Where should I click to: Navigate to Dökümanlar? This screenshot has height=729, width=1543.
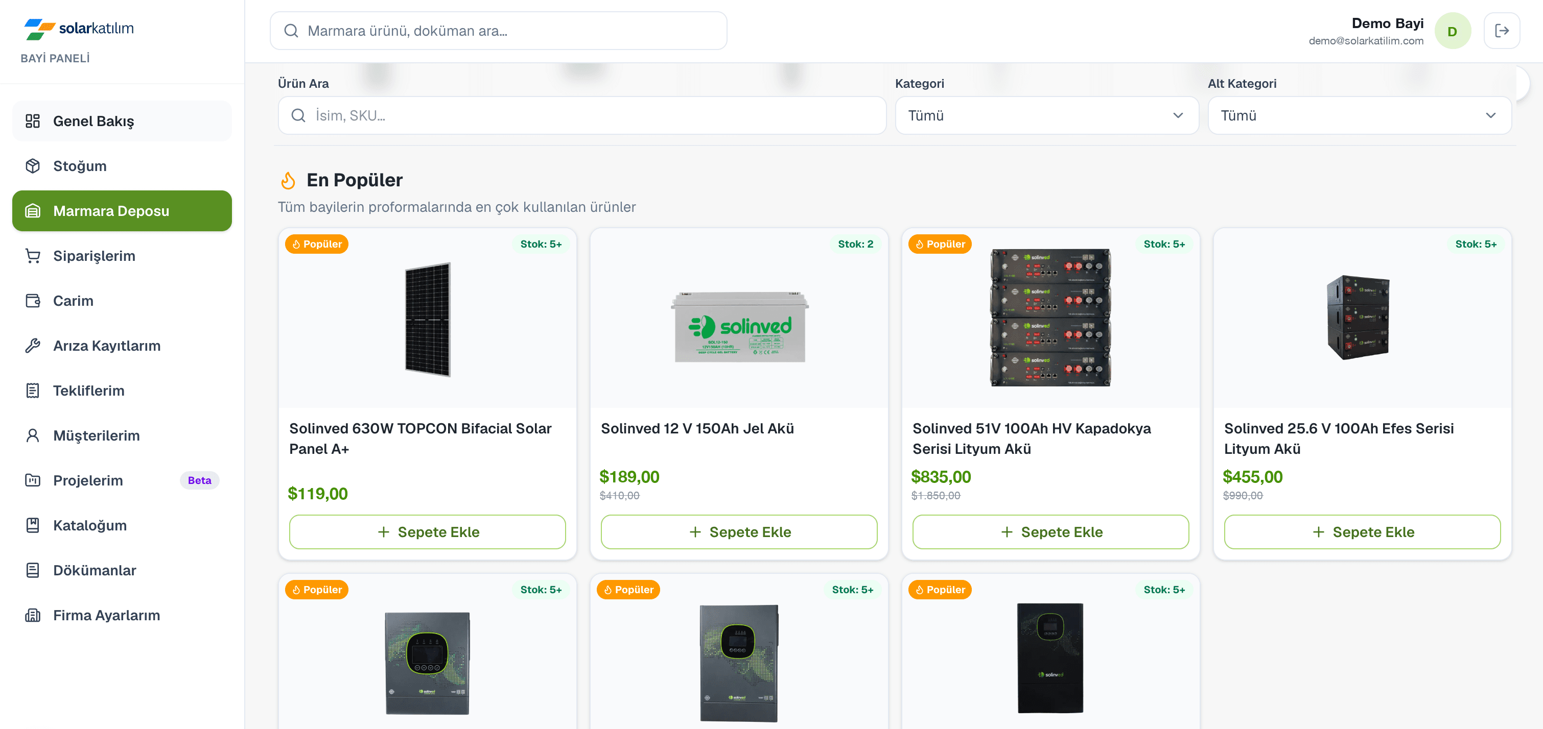[122, 570]
